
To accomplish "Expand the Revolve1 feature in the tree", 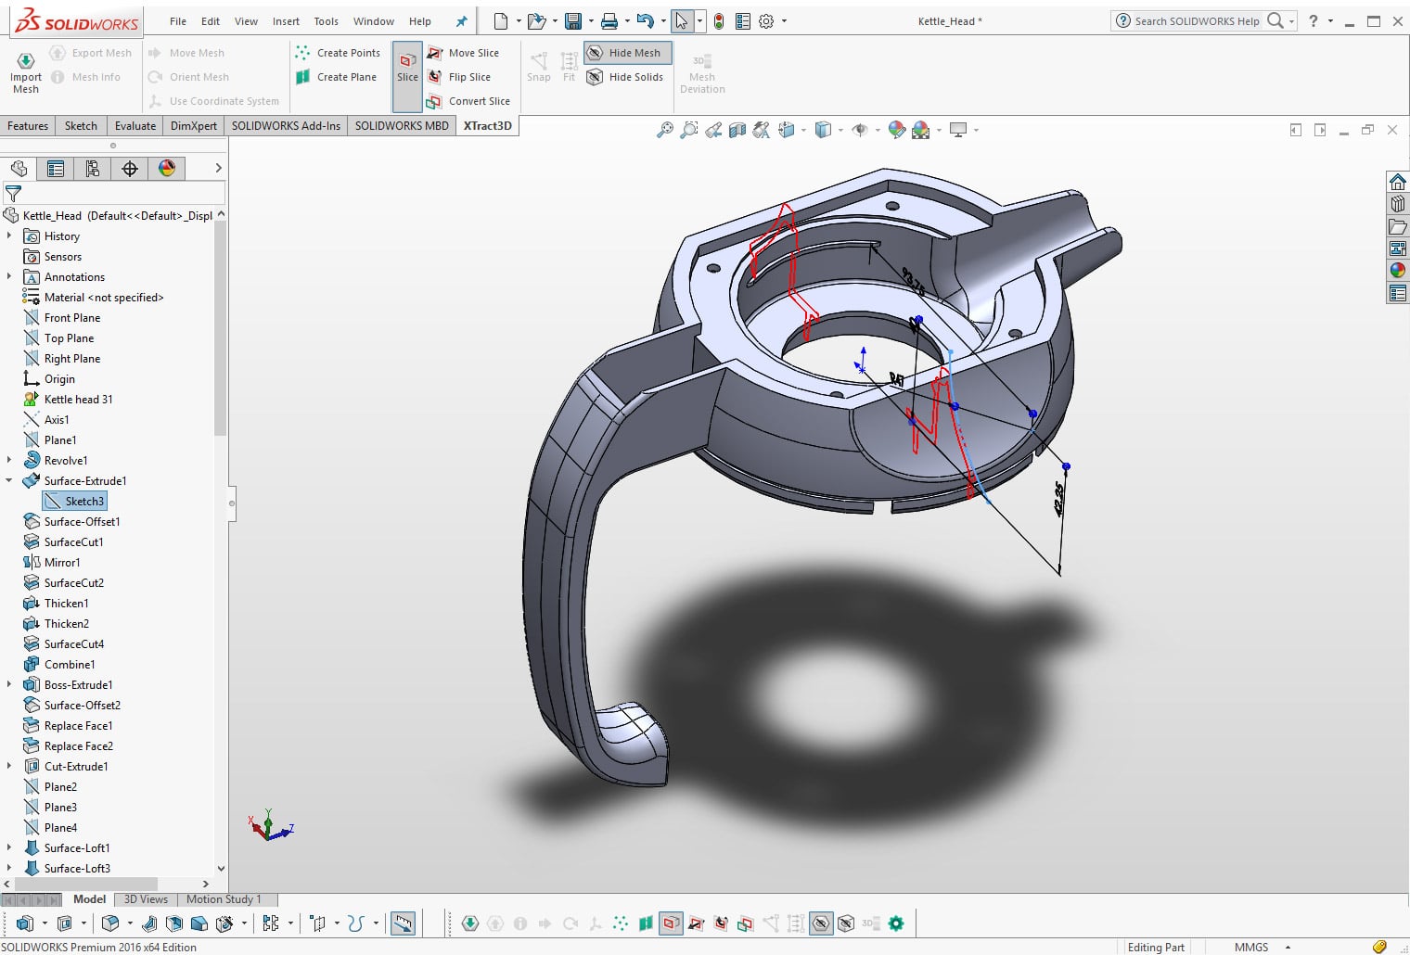I will point(9,460).
